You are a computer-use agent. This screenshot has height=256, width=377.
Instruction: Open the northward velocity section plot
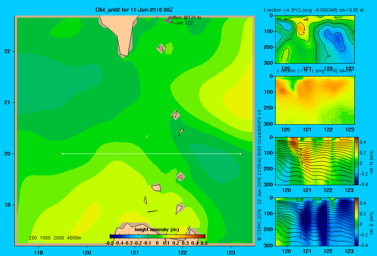pos(315,161)
